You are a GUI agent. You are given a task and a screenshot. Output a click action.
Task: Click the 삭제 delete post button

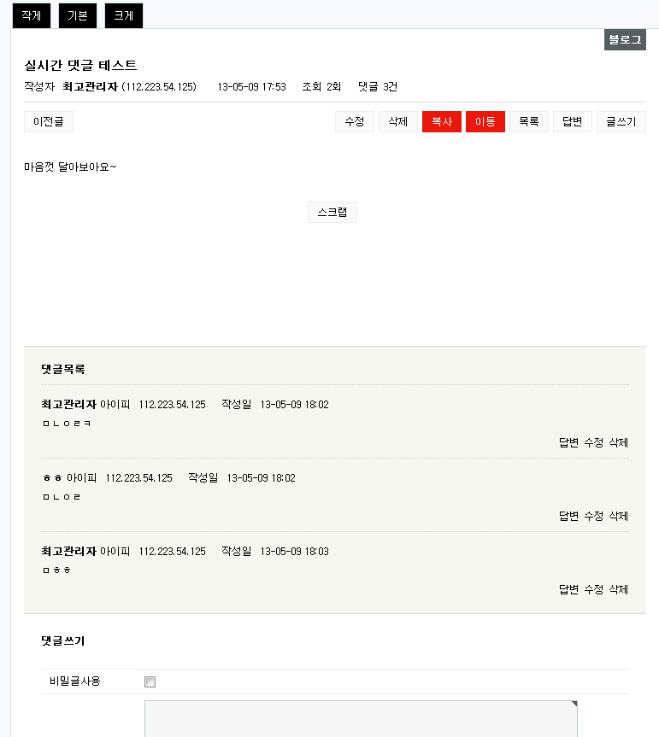tap(398, 122)
